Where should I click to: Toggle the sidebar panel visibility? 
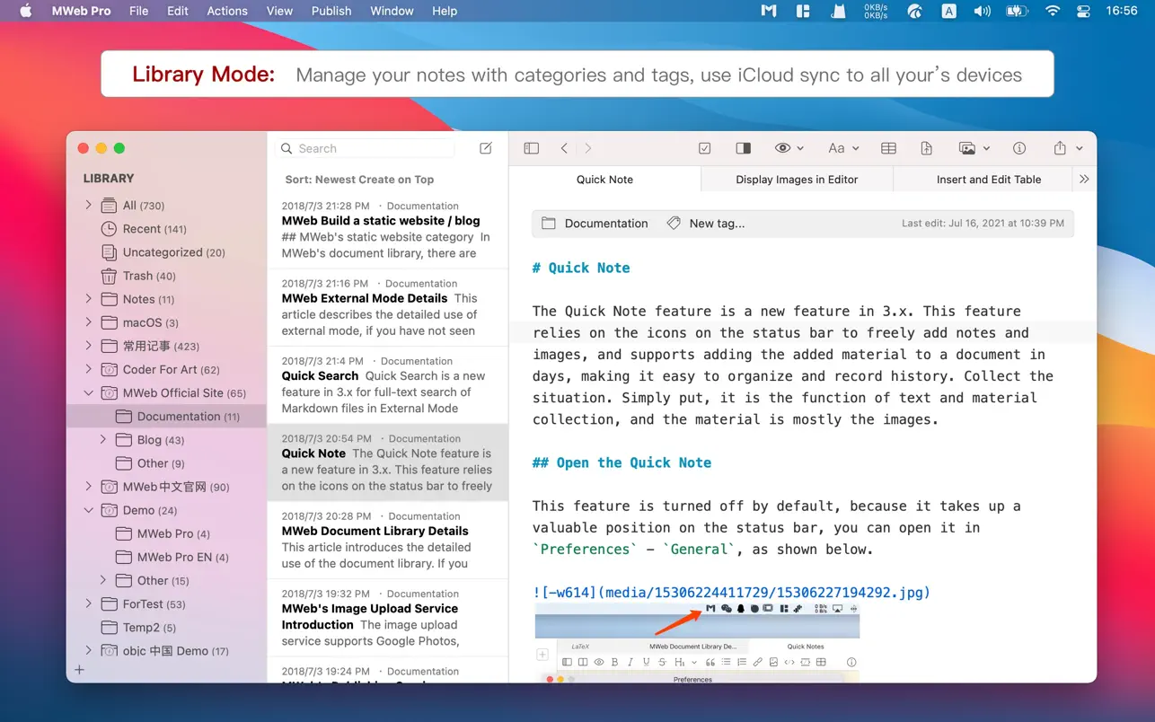click(x=532, y=148)
